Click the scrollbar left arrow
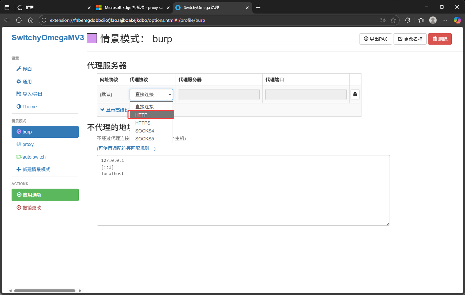 click(10, 291)
